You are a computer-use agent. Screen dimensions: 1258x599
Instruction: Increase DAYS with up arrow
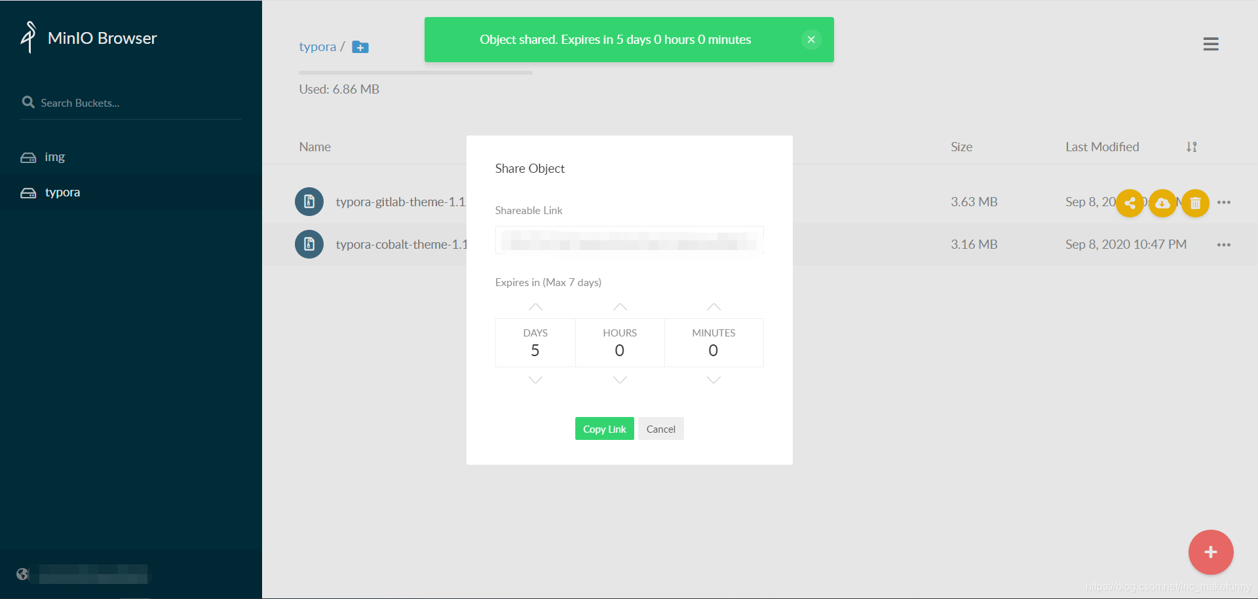pyautogui.click(x=535, y=307)
